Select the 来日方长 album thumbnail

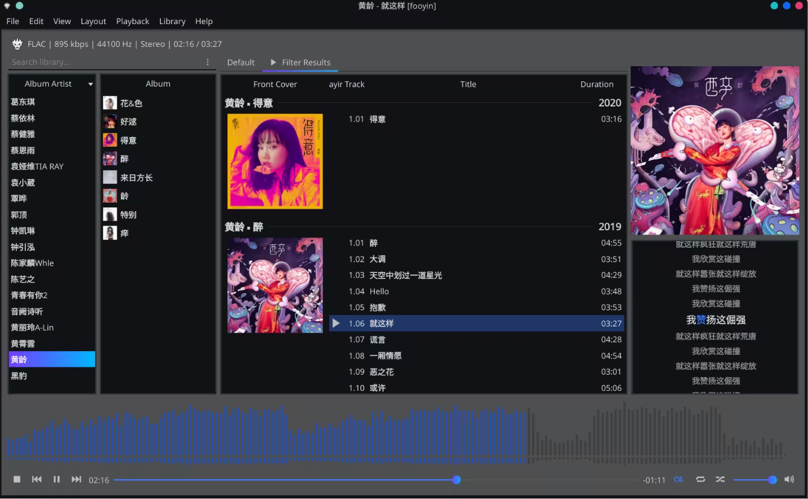point(110,177)
